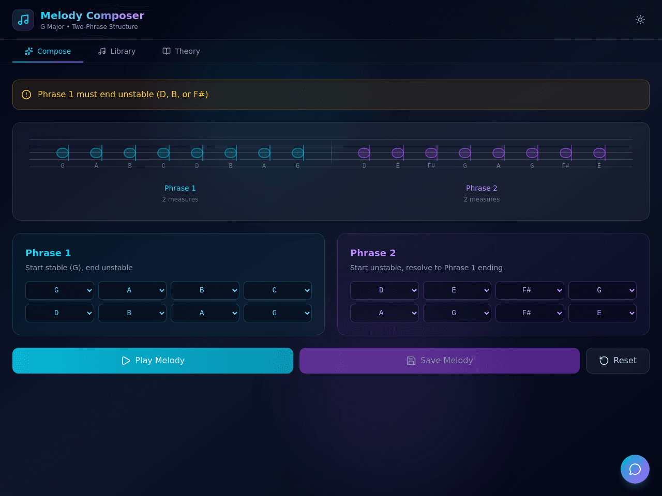Open Phrase 1 fifth note dropdown showing D
Image resolution: width=662 pixels, height=496 pixels.
point(59,313)
